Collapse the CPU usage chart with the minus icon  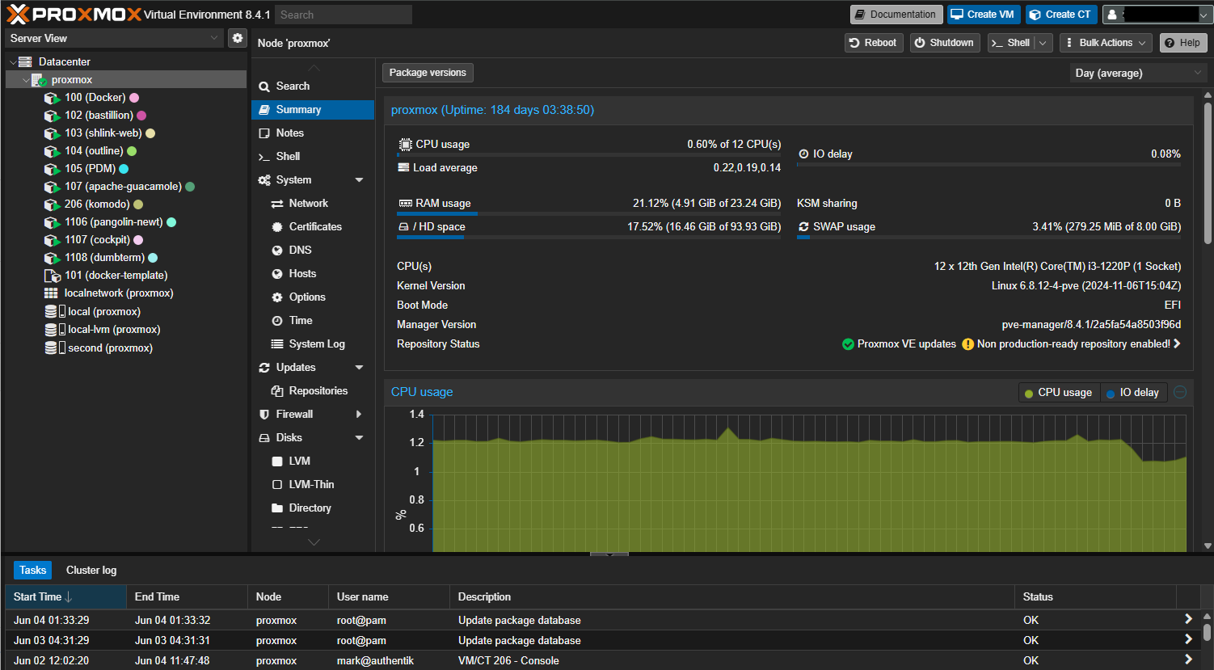coord(1179,391)
